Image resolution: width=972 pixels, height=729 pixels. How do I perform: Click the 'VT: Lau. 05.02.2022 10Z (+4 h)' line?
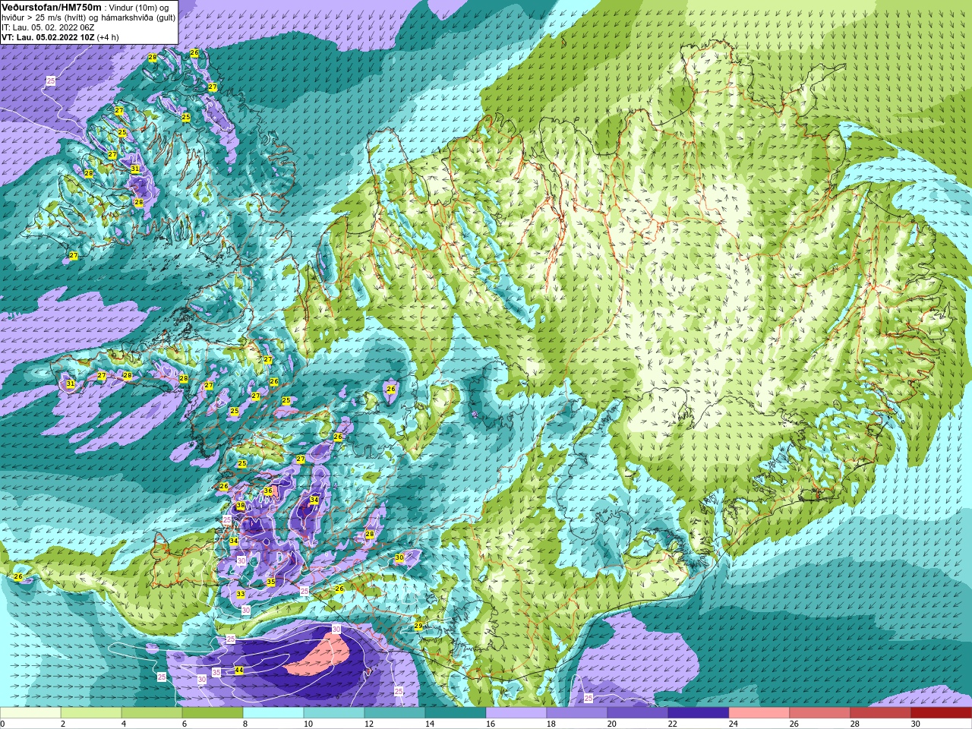60,37
